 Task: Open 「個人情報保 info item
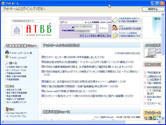pos(154,83)
